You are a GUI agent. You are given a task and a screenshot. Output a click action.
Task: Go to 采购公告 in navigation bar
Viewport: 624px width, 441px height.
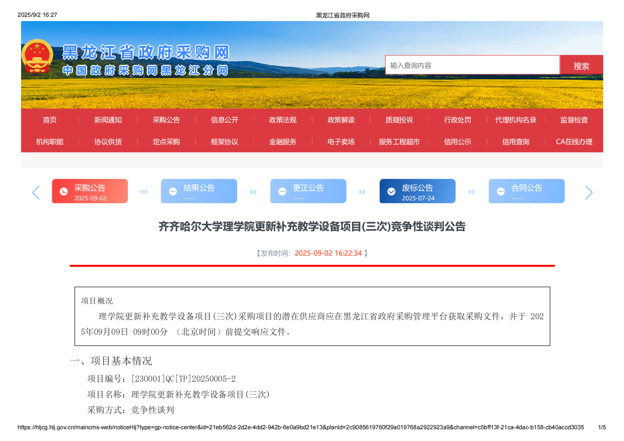[x=166, y=120]
